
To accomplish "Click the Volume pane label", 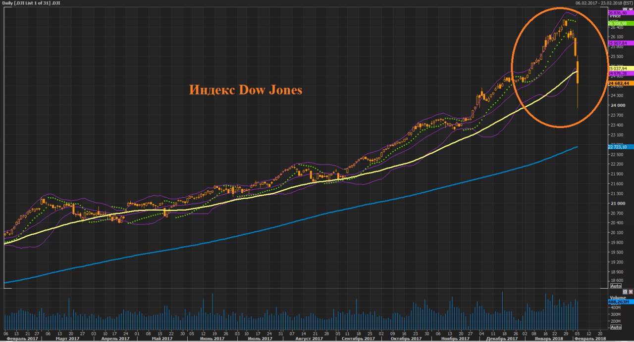I will (618, 298).
